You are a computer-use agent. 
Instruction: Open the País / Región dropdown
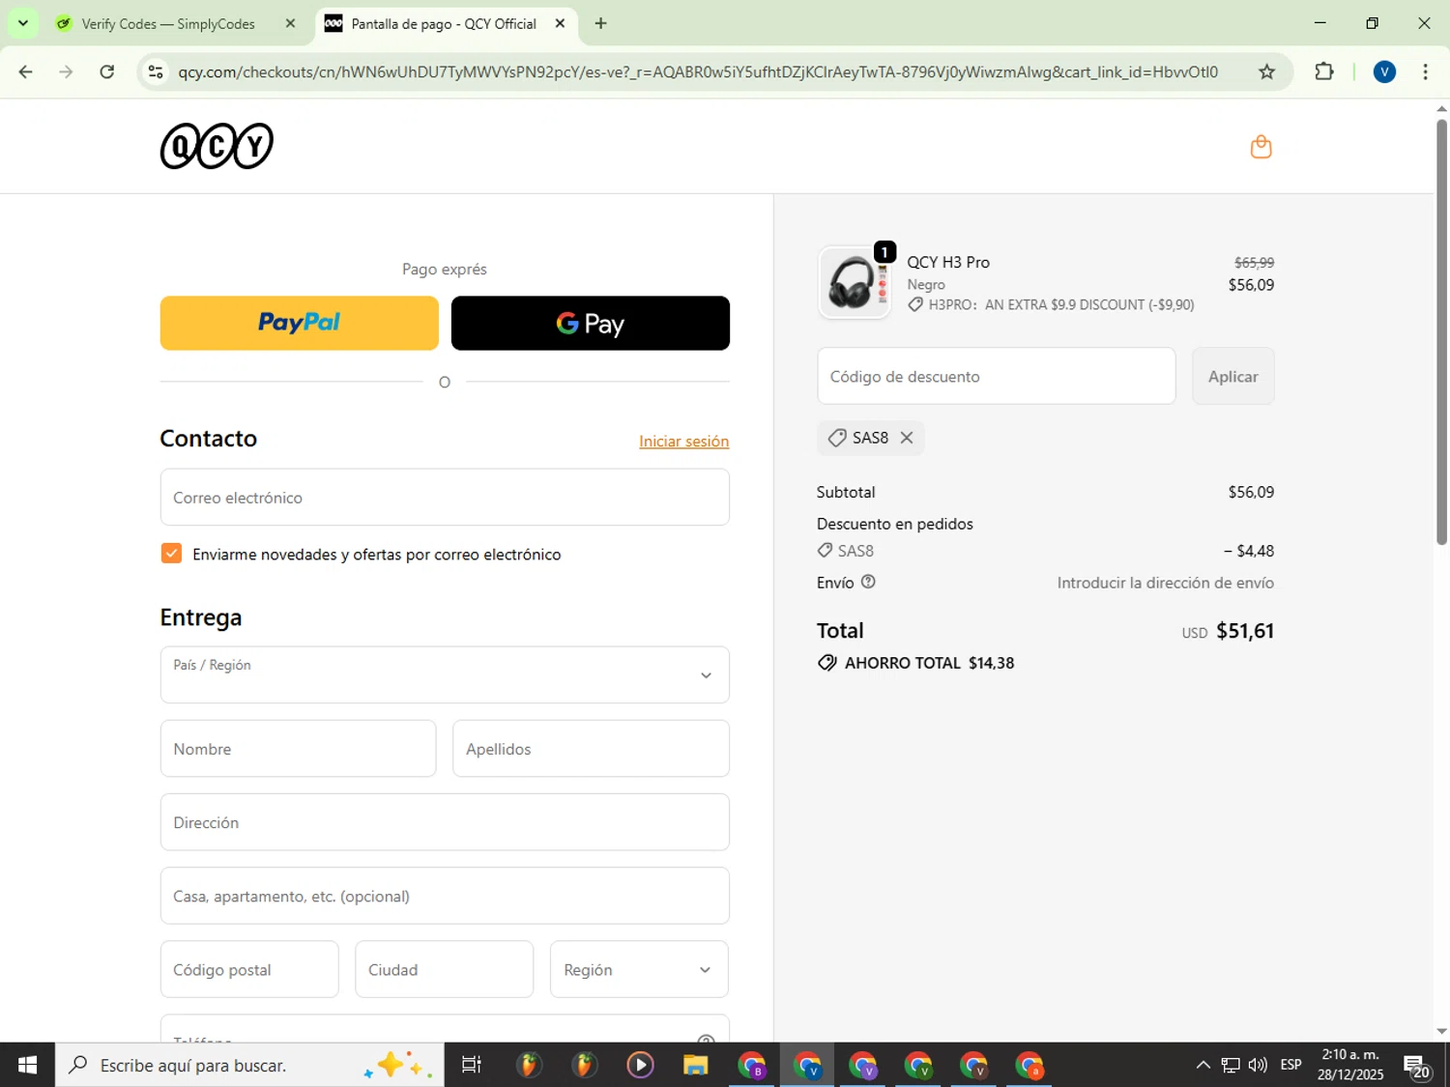click(445, 674)
